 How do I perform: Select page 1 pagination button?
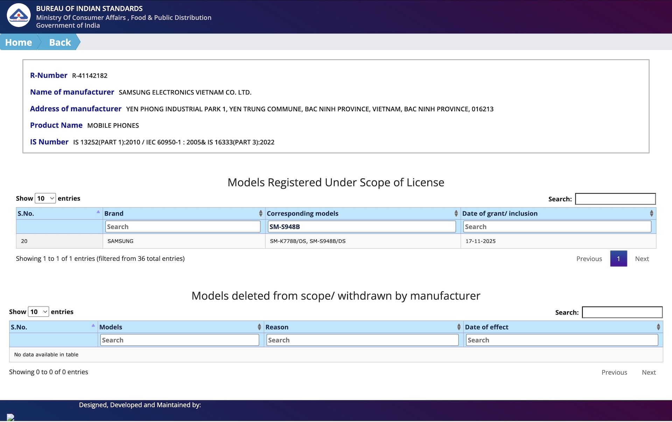618,259
